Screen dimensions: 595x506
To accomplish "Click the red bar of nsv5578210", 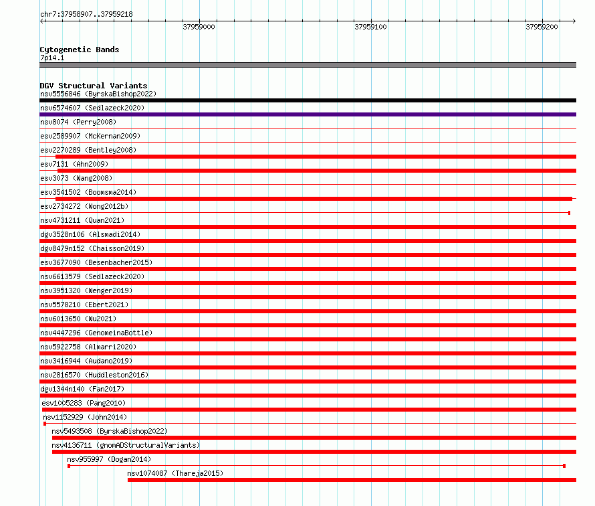I will click(x=308, y=311).
